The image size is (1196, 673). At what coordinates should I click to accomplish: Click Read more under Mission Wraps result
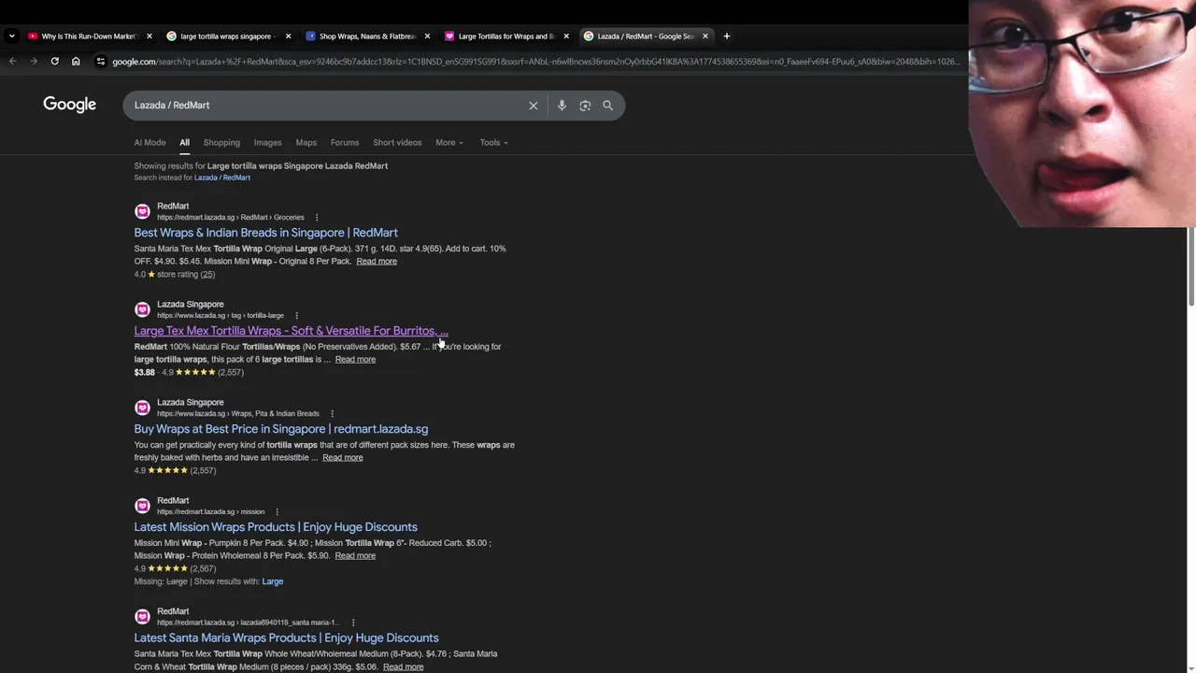[355, 556]
